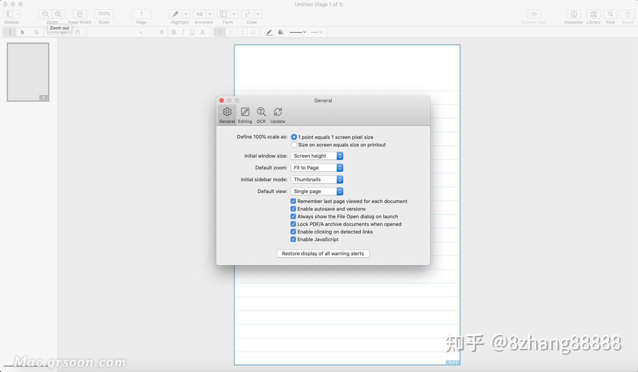
Task: Disable Lock PDF/A archive when opened
Action: click(293, 224)
